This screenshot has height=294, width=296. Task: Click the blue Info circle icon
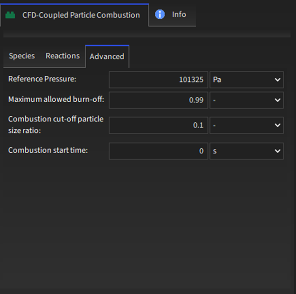point(160,14)
